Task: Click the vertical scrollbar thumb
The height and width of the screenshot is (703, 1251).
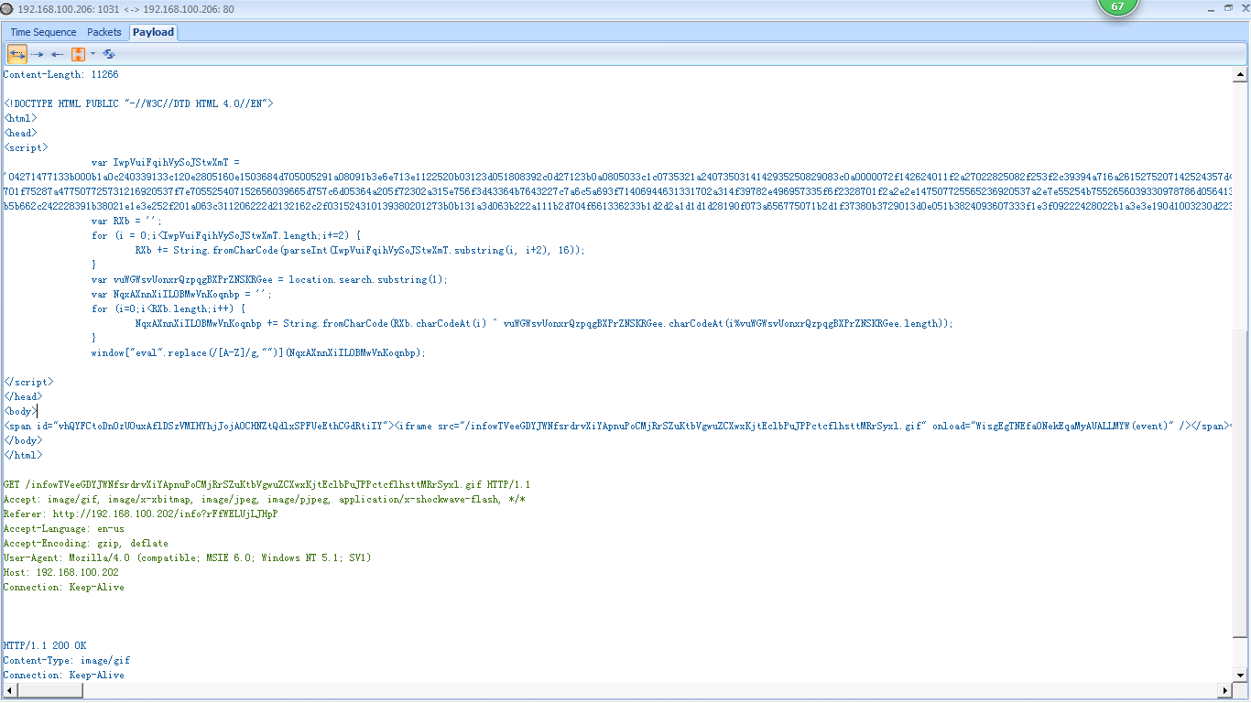Action: point(1241,484)
